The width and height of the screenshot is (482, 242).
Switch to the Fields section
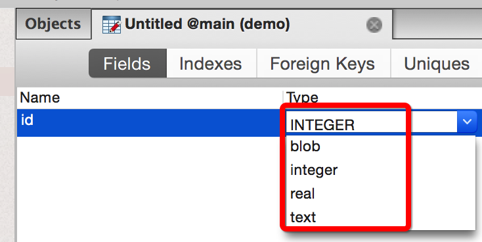(x=127, y=63)
